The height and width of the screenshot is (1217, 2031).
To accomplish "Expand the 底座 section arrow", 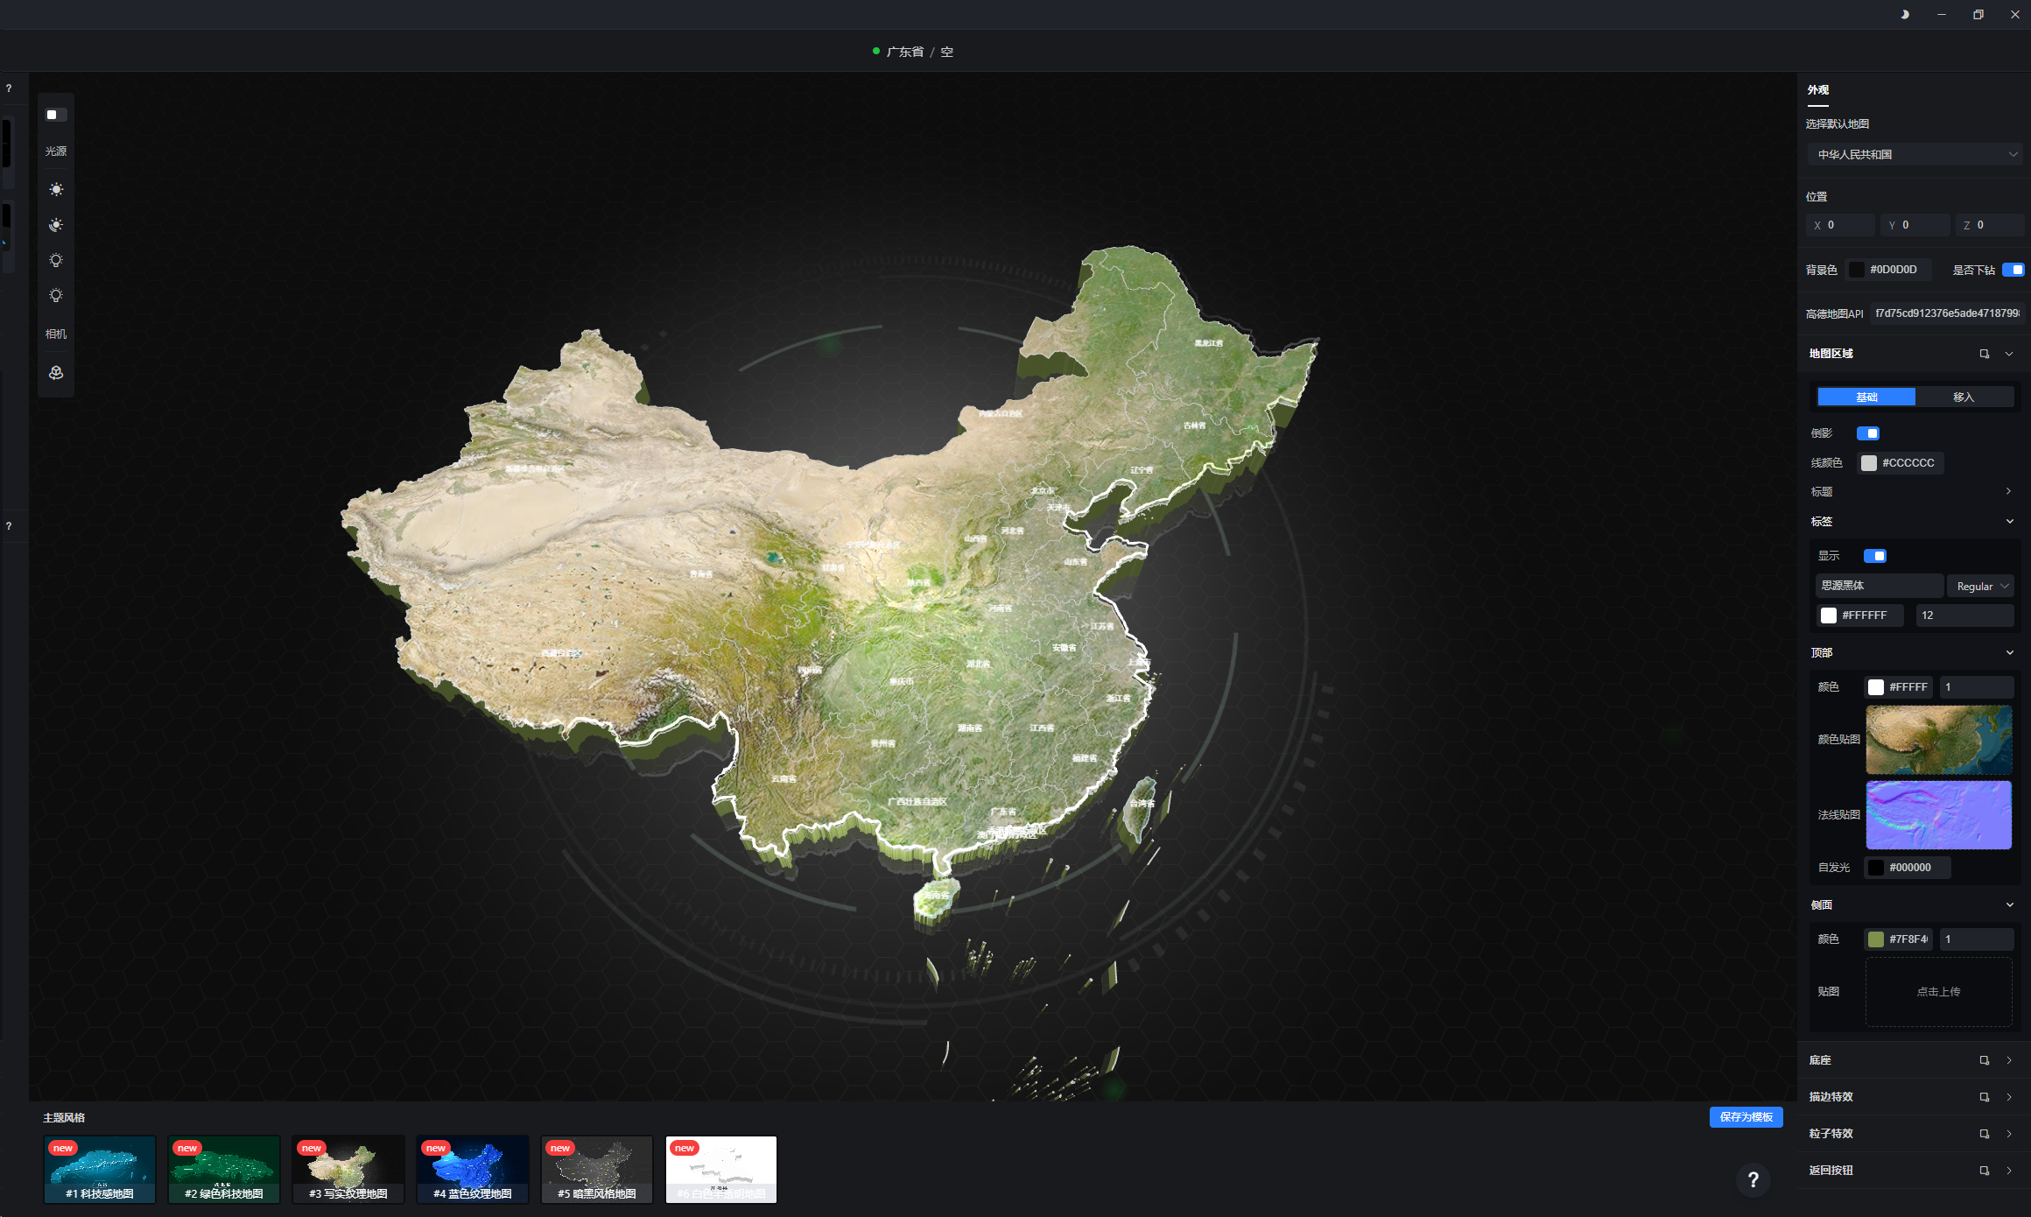I will 2009,1060.
